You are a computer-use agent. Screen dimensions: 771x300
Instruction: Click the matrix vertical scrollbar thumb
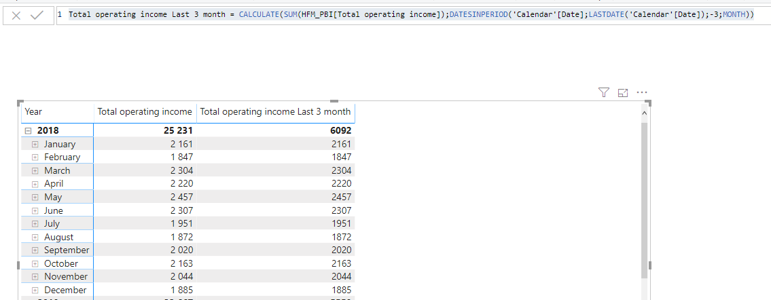(644, 199)
